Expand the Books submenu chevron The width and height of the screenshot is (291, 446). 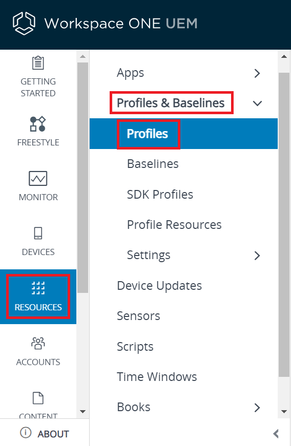(257, 407)
